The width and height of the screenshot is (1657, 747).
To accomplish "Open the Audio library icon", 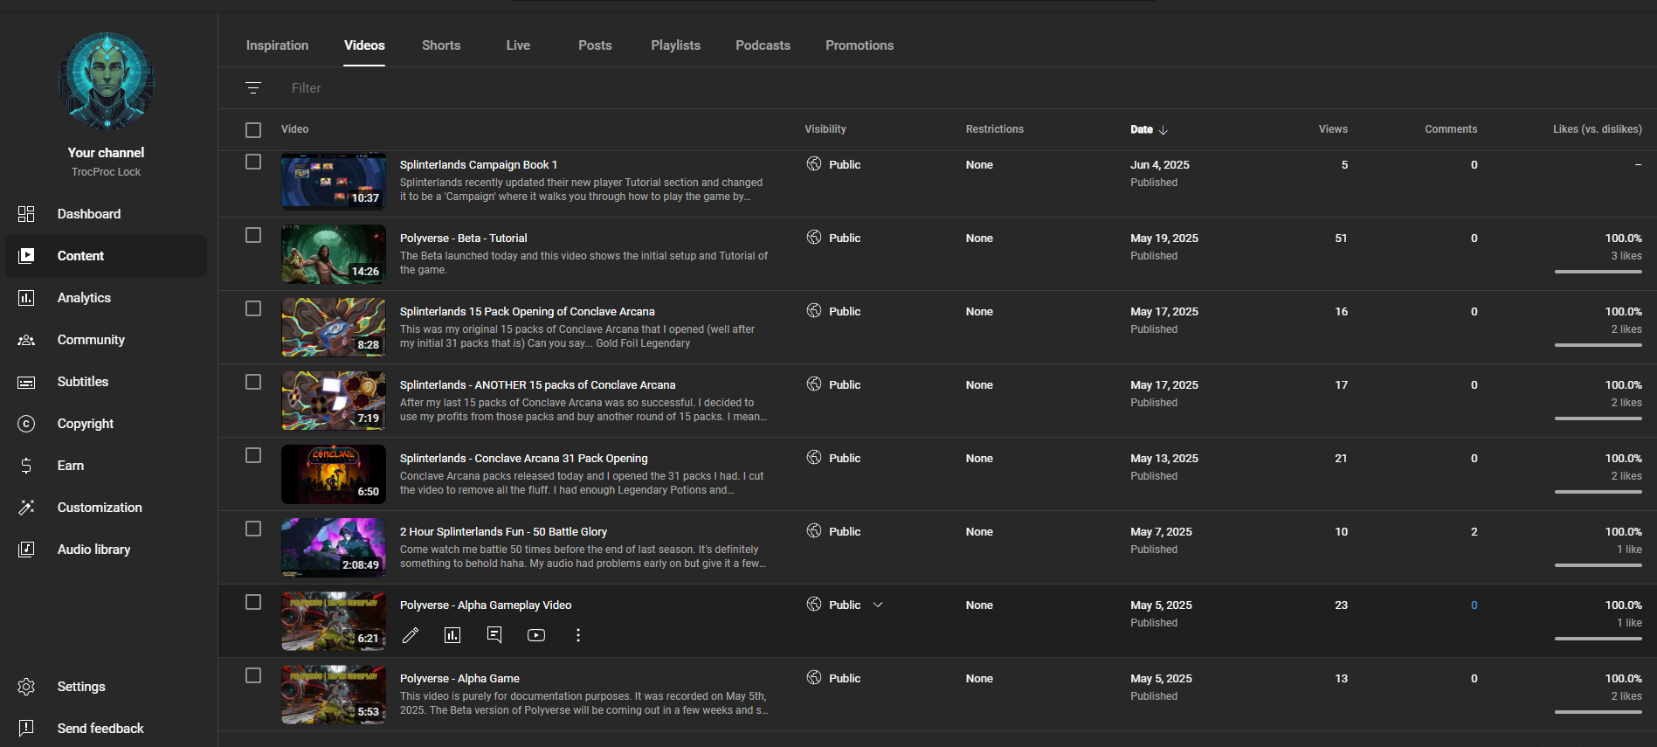I will (x=26, y=550).
